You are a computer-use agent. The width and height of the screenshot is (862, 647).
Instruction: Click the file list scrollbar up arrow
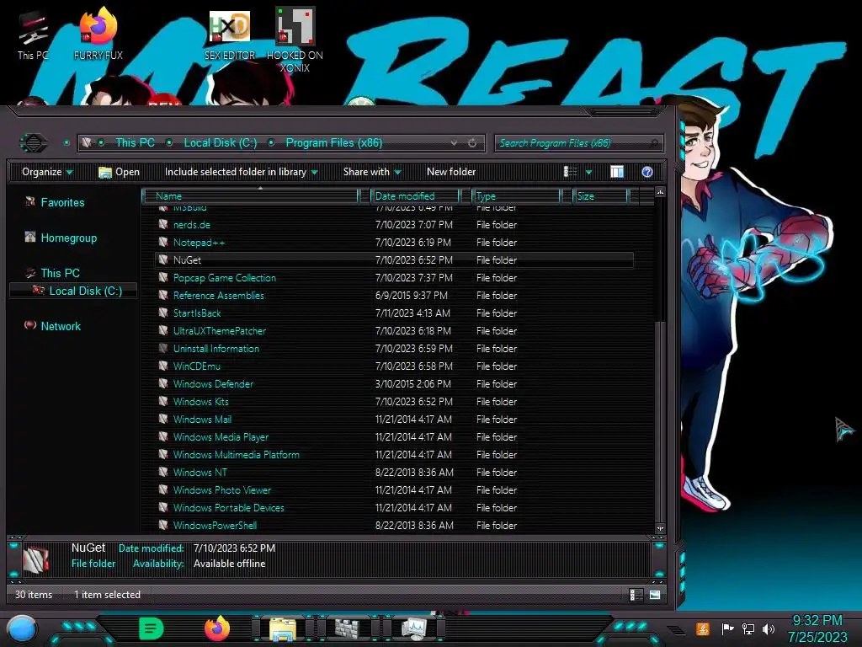(660, 192)
